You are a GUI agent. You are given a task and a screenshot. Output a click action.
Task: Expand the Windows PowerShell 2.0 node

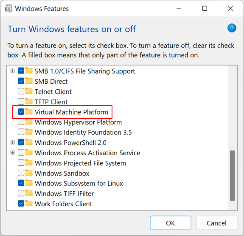point(13,142)
